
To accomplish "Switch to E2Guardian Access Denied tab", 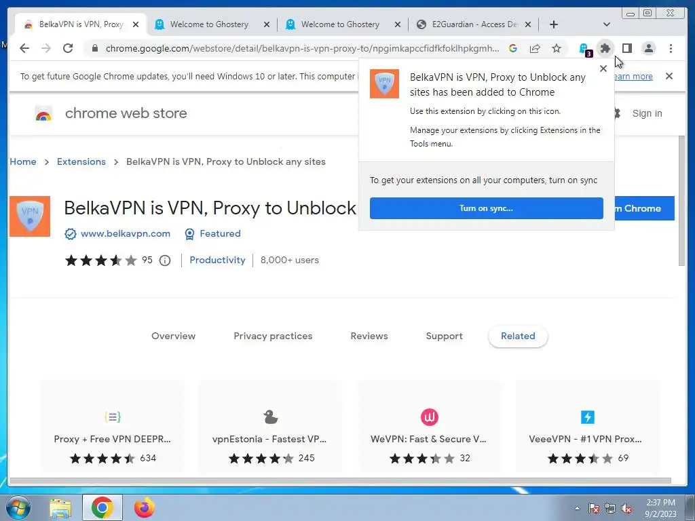I will (x=474, y=24).
